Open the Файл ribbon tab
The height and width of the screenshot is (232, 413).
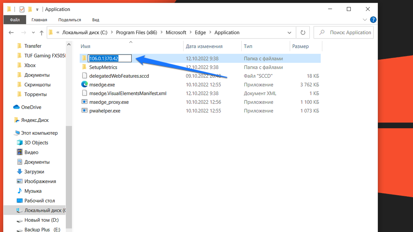point(14,20)
